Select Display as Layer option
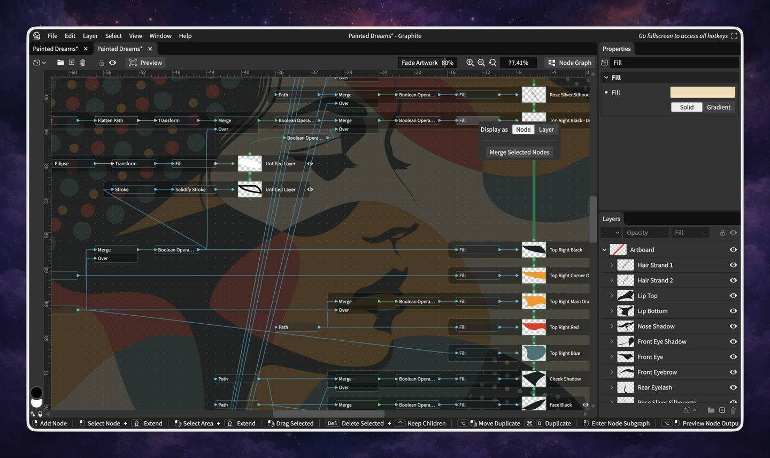This screenshot has width=770, height=458. click(546, 129)
